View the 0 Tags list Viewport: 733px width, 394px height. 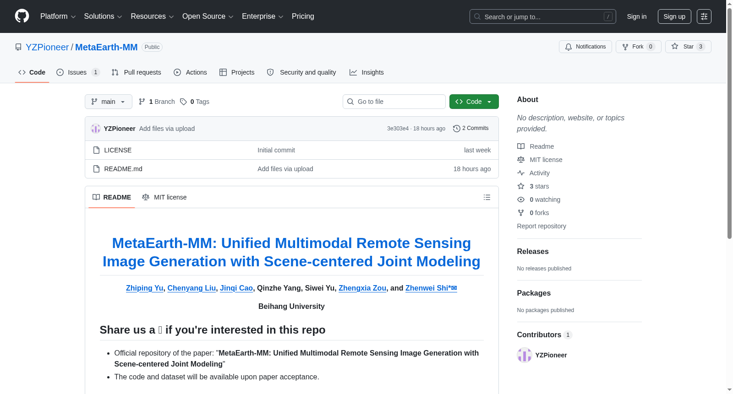(x=195, y=102)
